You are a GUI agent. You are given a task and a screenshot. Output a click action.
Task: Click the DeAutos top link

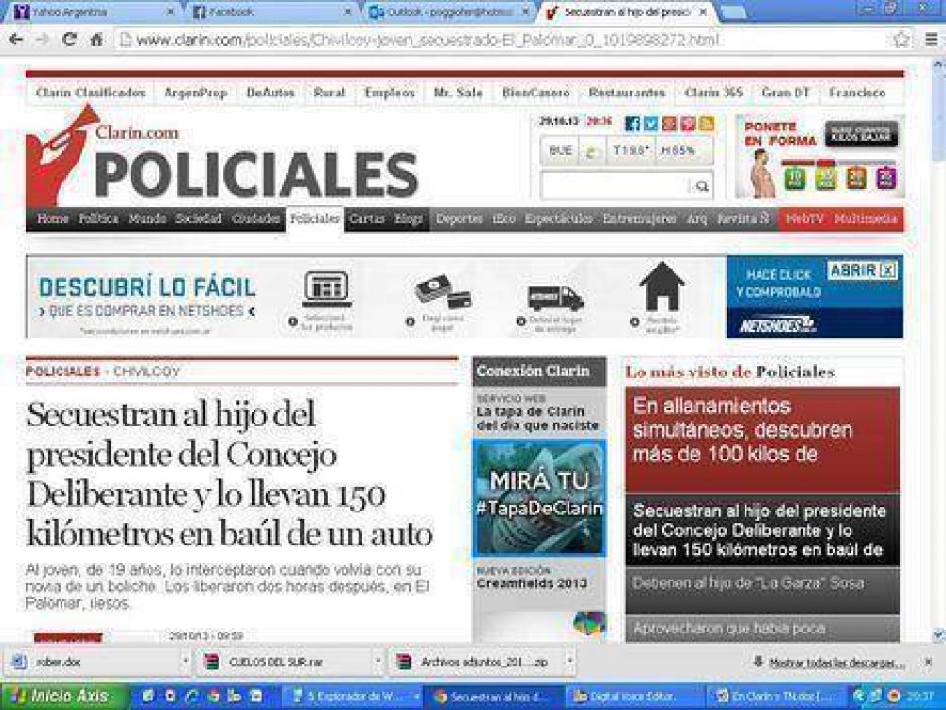(x=271, y=93)
